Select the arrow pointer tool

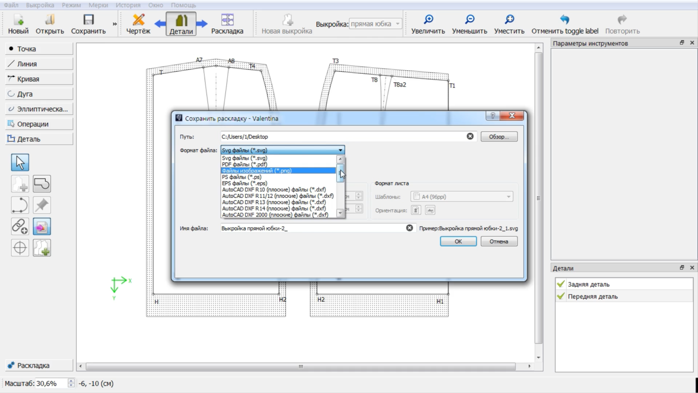pos(20,162)
